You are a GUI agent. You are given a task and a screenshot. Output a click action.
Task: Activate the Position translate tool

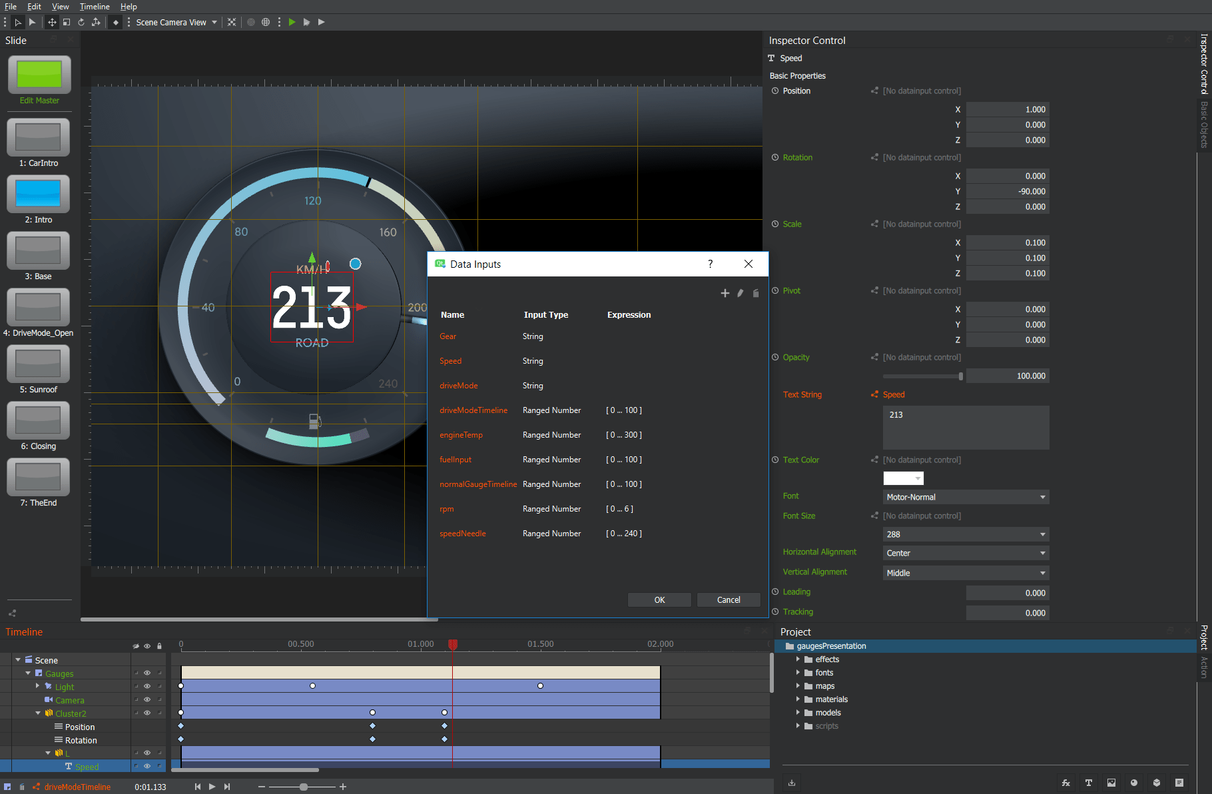pyautogui.click(x=52, y=22)
